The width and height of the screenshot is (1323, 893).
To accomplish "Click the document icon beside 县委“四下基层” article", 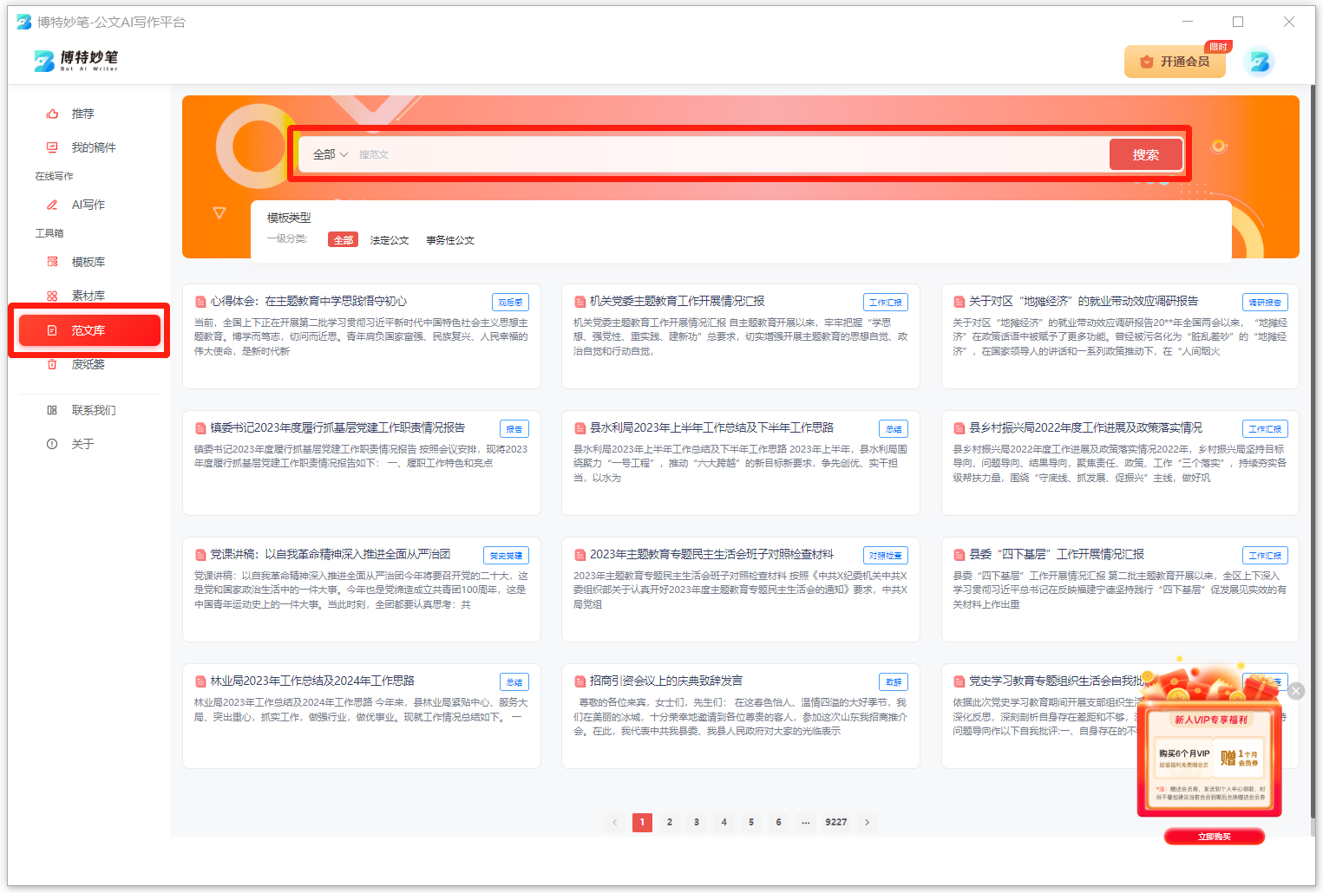I will [960, 555].
